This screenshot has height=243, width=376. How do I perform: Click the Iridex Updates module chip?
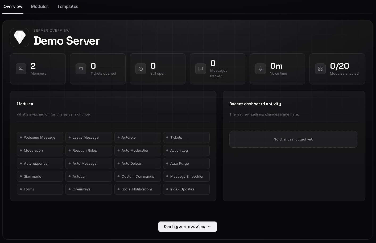[186, 189]
